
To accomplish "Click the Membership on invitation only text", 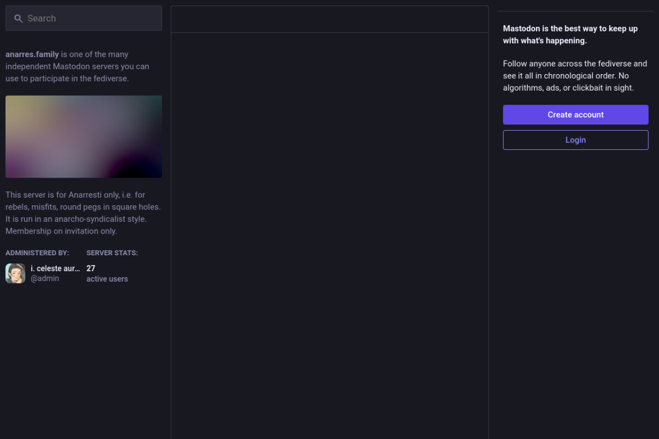I will point(61,231).
